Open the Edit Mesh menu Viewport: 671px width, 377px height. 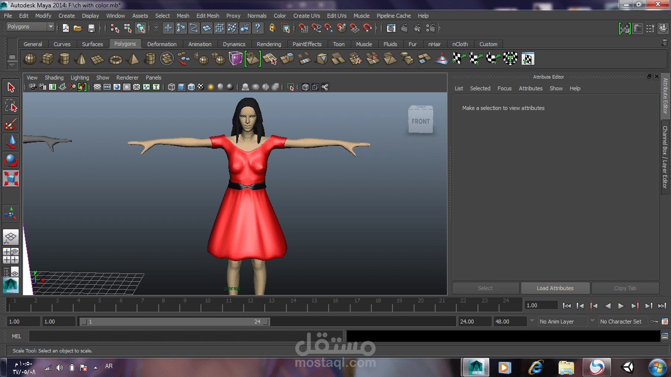point(208,16)
